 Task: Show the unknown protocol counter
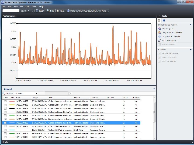pyautogui.click(x=5, y=105)
